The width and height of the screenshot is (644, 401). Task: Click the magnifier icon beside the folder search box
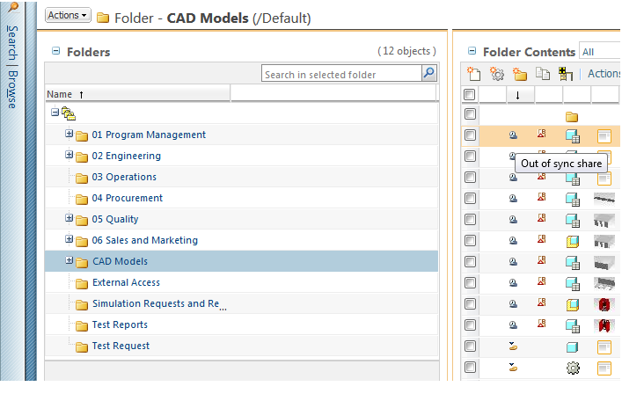(x=429, y=73)
